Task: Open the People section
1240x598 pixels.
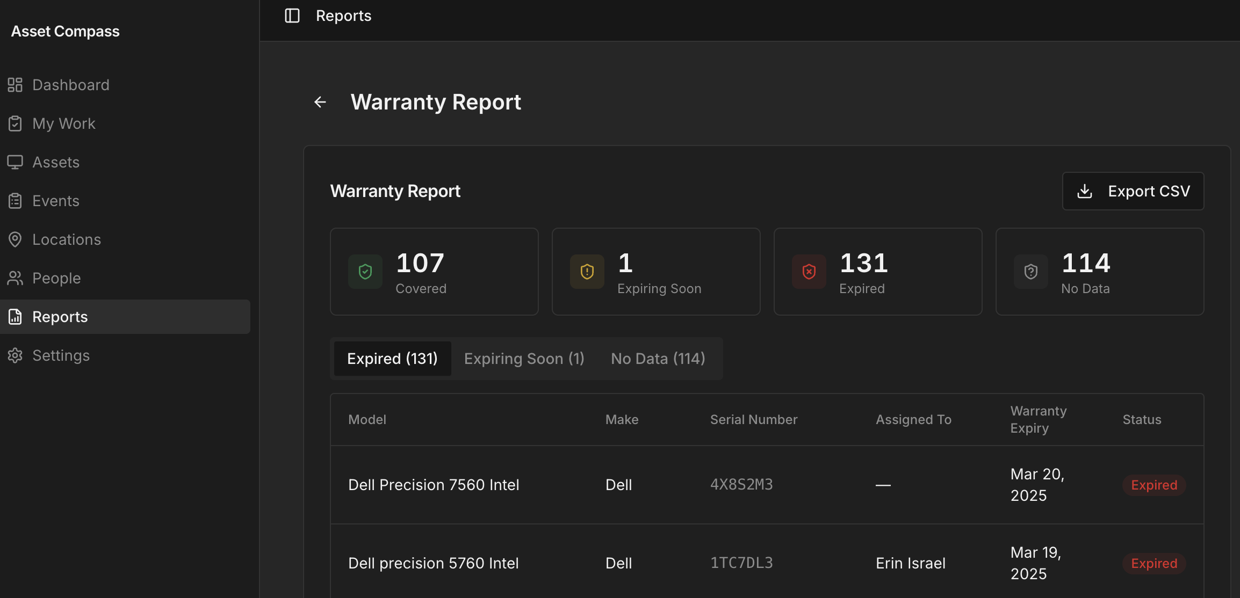Action: coord(125,278)
